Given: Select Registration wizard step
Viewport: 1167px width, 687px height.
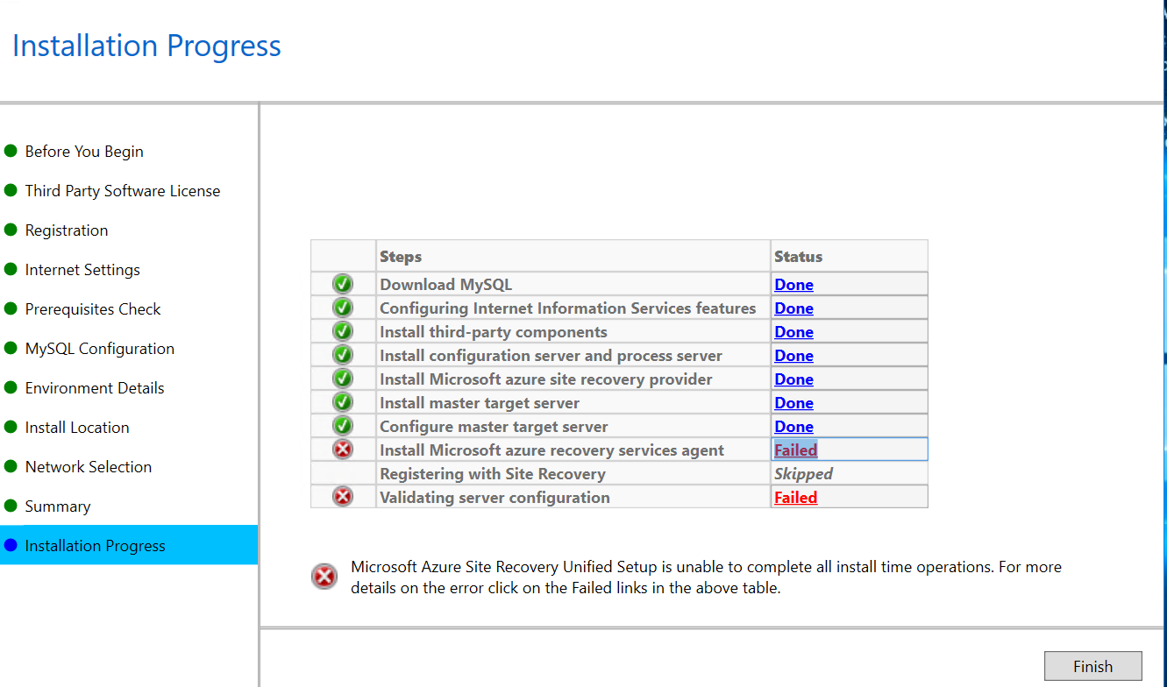Looking at the screenshot, I should click(x=67, y=230).
